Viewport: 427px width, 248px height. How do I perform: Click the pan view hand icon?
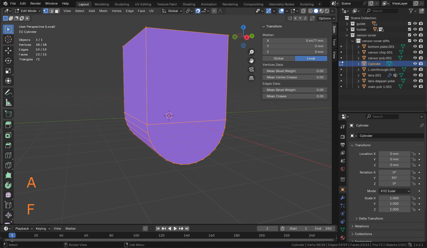tap(252, 61)
